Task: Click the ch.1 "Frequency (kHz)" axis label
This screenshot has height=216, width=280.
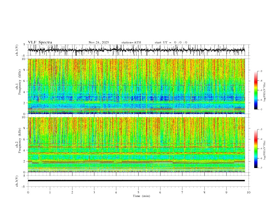Action: pyautogui.click(x=20, y=82)
